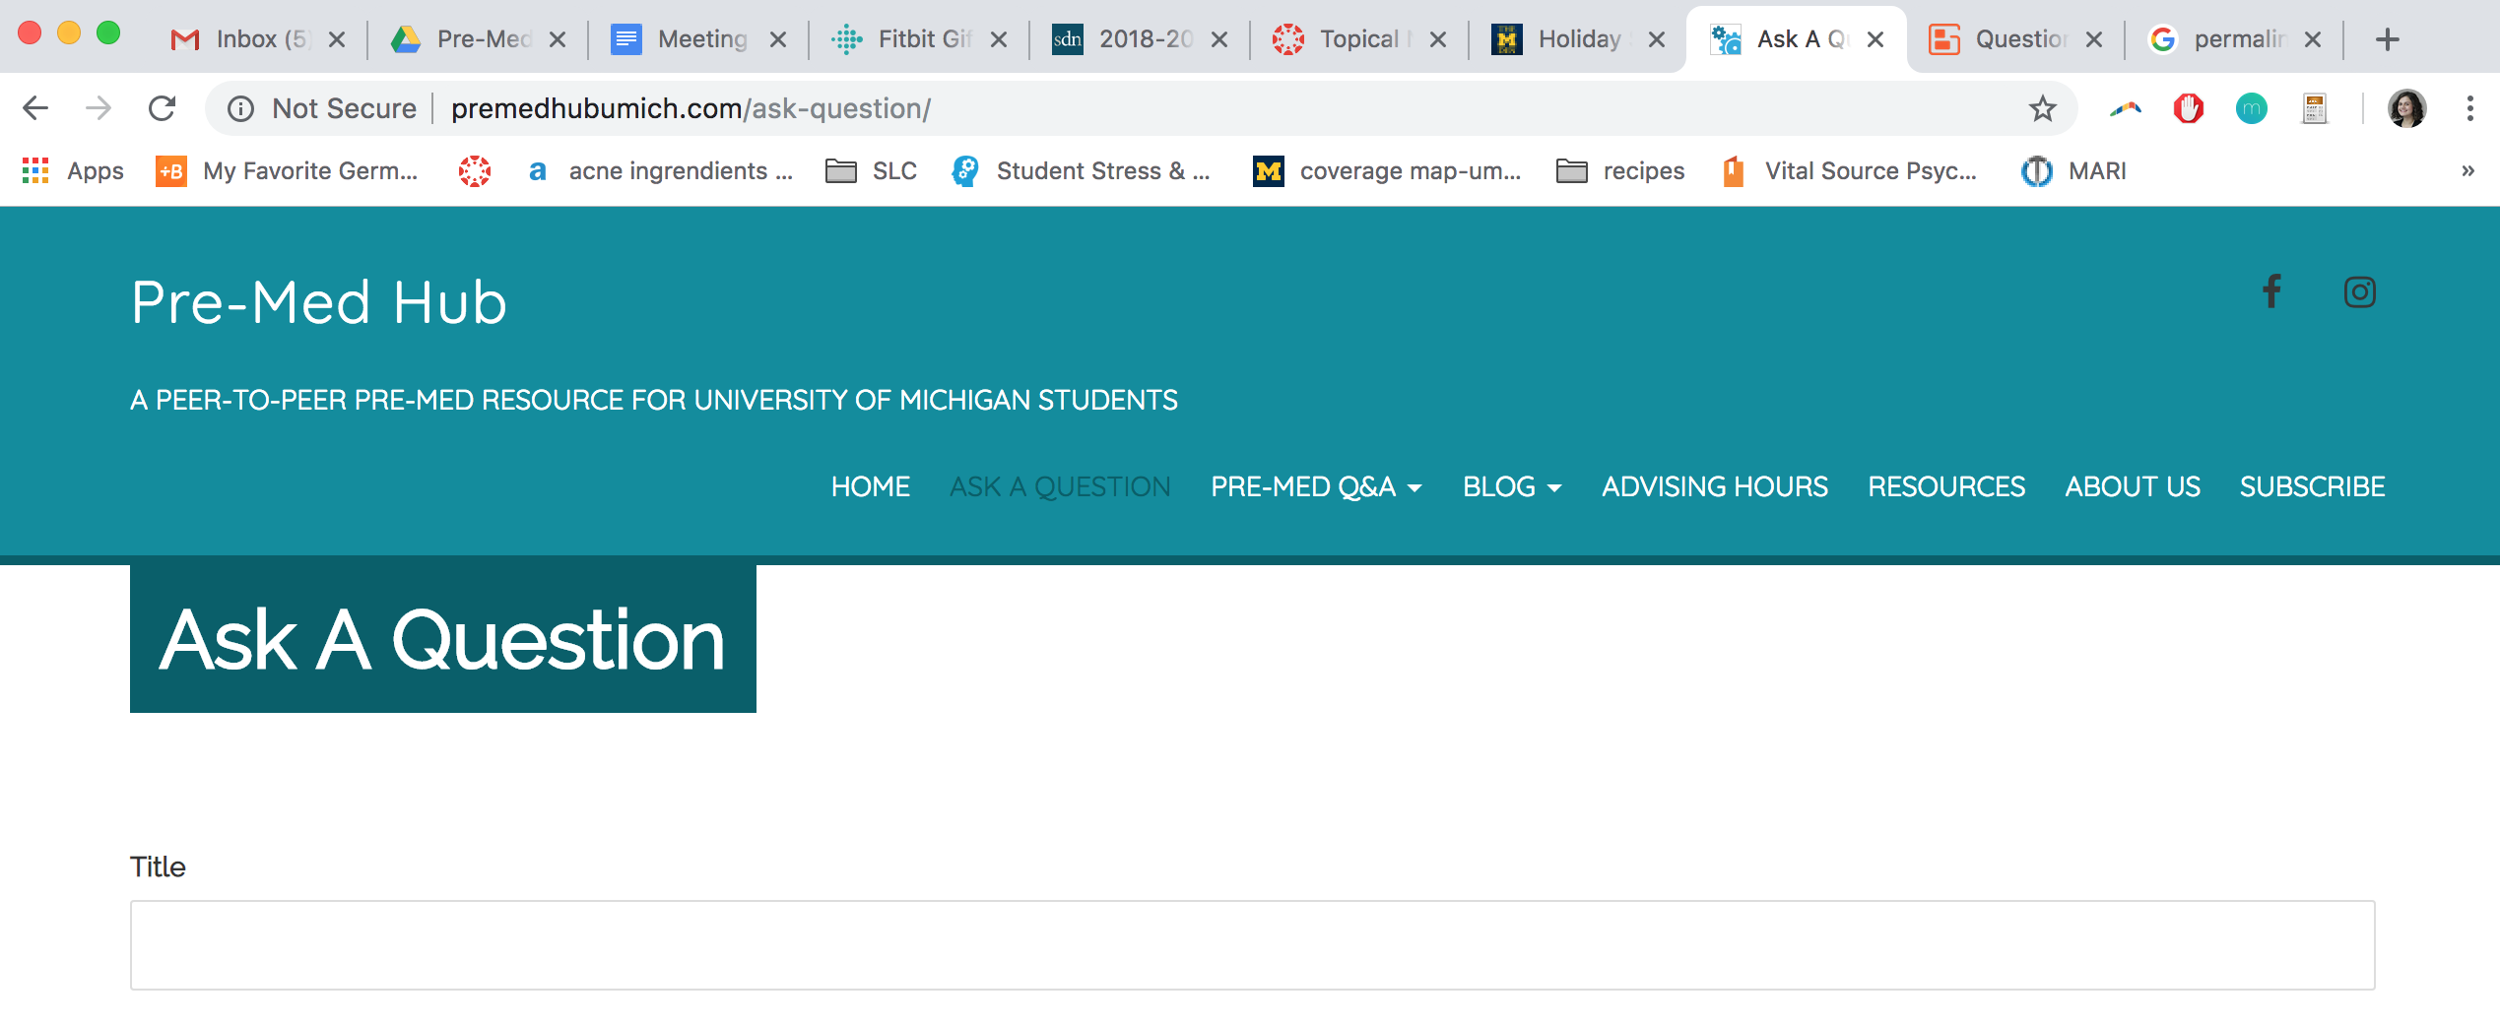Open the Instagram icon in the header
The height and width of the screenshot is (1026, 2500).
(2360, 291)
